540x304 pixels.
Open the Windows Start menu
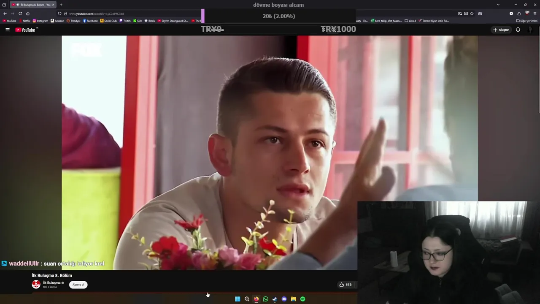[238, 299]
